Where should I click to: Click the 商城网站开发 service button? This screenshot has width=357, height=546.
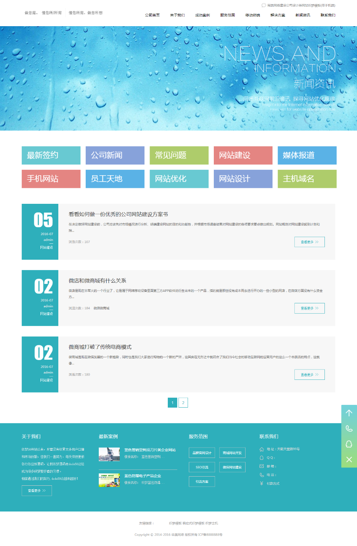232,453
